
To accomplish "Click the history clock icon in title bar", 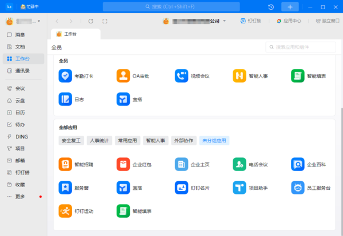I will coord(271,7).
